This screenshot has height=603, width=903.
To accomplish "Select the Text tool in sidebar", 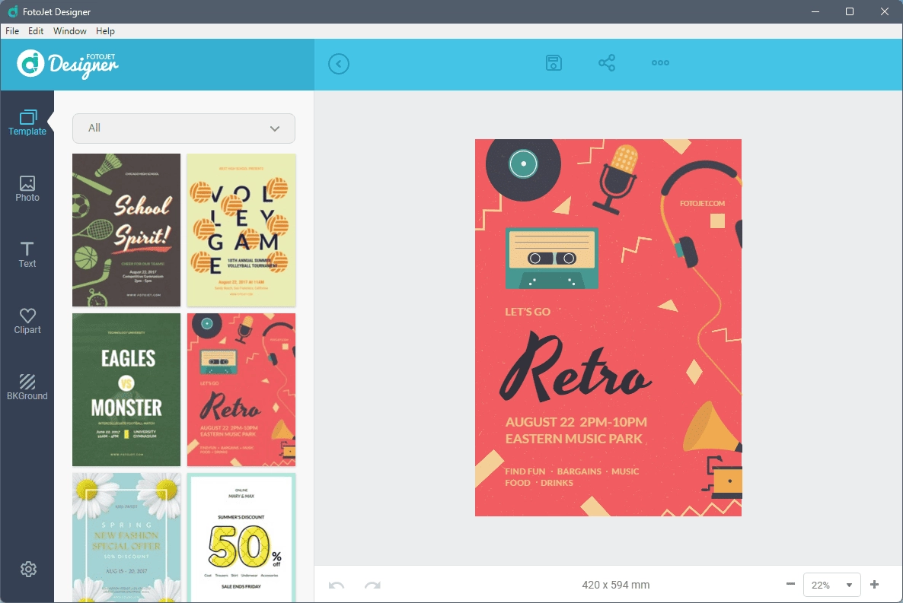I will click(x=27, y=255).
